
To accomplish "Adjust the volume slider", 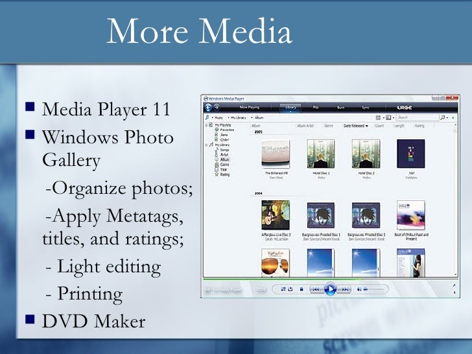I will [x=375, y=289].
